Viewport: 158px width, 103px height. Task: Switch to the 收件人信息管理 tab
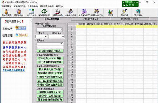[x=52, y=19]
